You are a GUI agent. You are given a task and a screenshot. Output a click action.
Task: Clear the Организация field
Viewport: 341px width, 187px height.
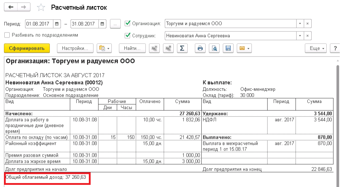click(x=307, y=24)
